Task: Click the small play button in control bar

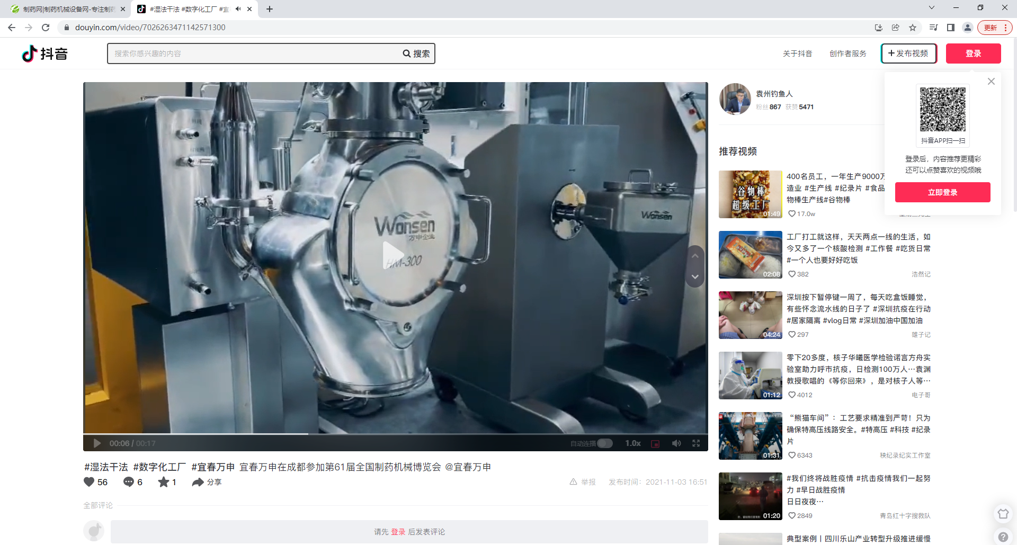Action: 97,443
